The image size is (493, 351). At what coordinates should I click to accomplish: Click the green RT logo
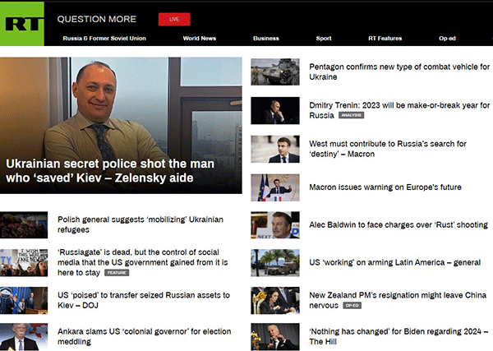coord(22,24)
